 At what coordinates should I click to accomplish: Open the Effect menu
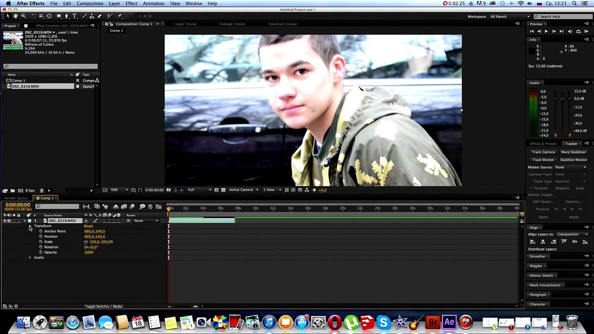(131, 3)
